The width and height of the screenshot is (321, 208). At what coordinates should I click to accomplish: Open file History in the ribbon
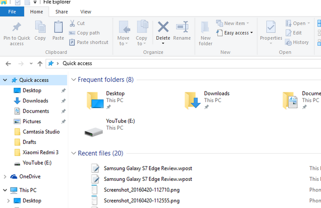[297, 42]
